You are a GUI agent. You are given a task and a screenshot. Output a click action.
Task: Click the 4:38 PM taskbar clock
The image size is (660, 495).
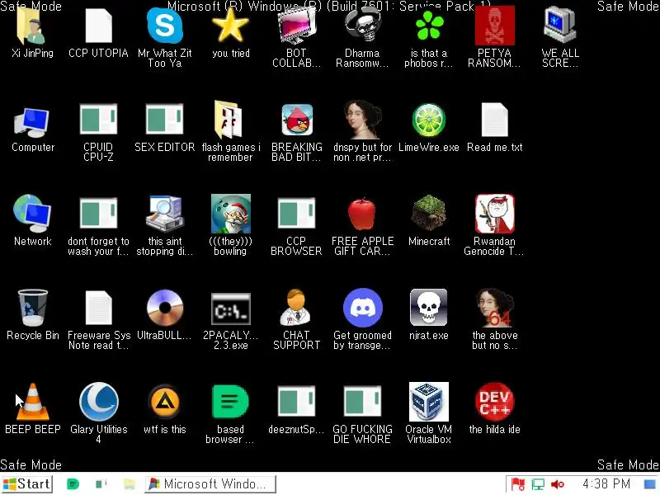(606, 484)
